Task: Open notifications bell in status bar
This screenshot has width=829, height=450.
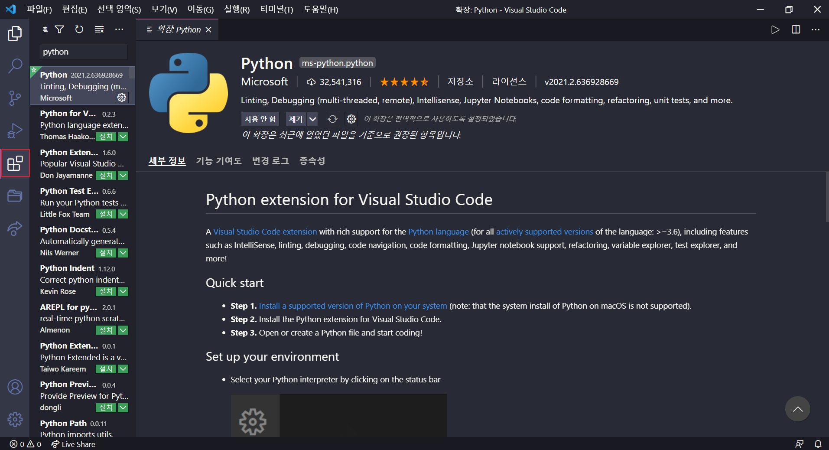Action: tap(818, 444)
